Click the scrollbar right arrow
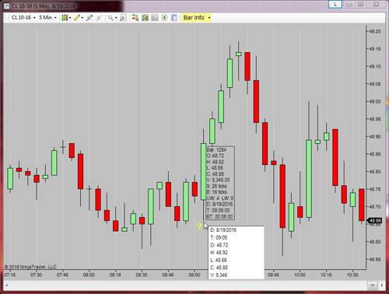 pos(382,285)
